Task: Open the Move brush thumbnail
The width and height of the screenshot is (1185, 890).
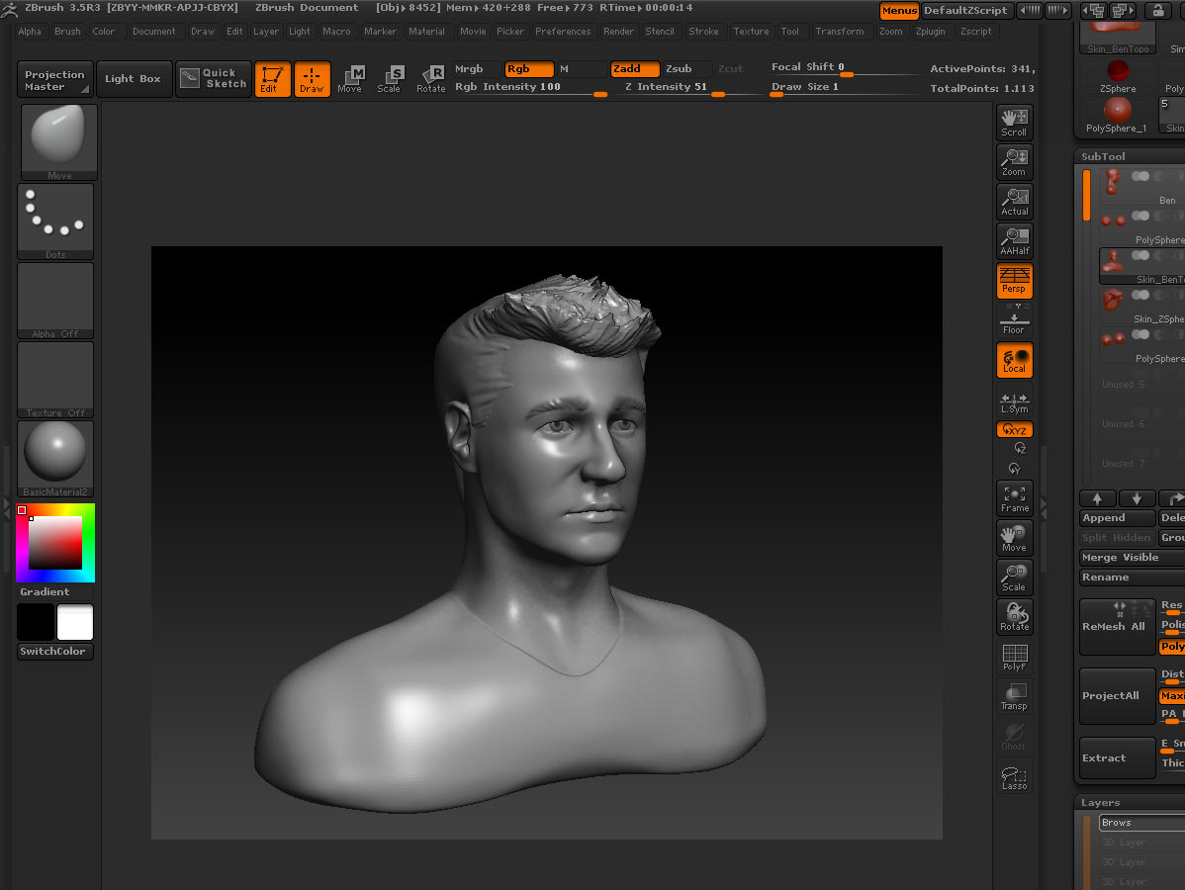Action: coord(59,142)
